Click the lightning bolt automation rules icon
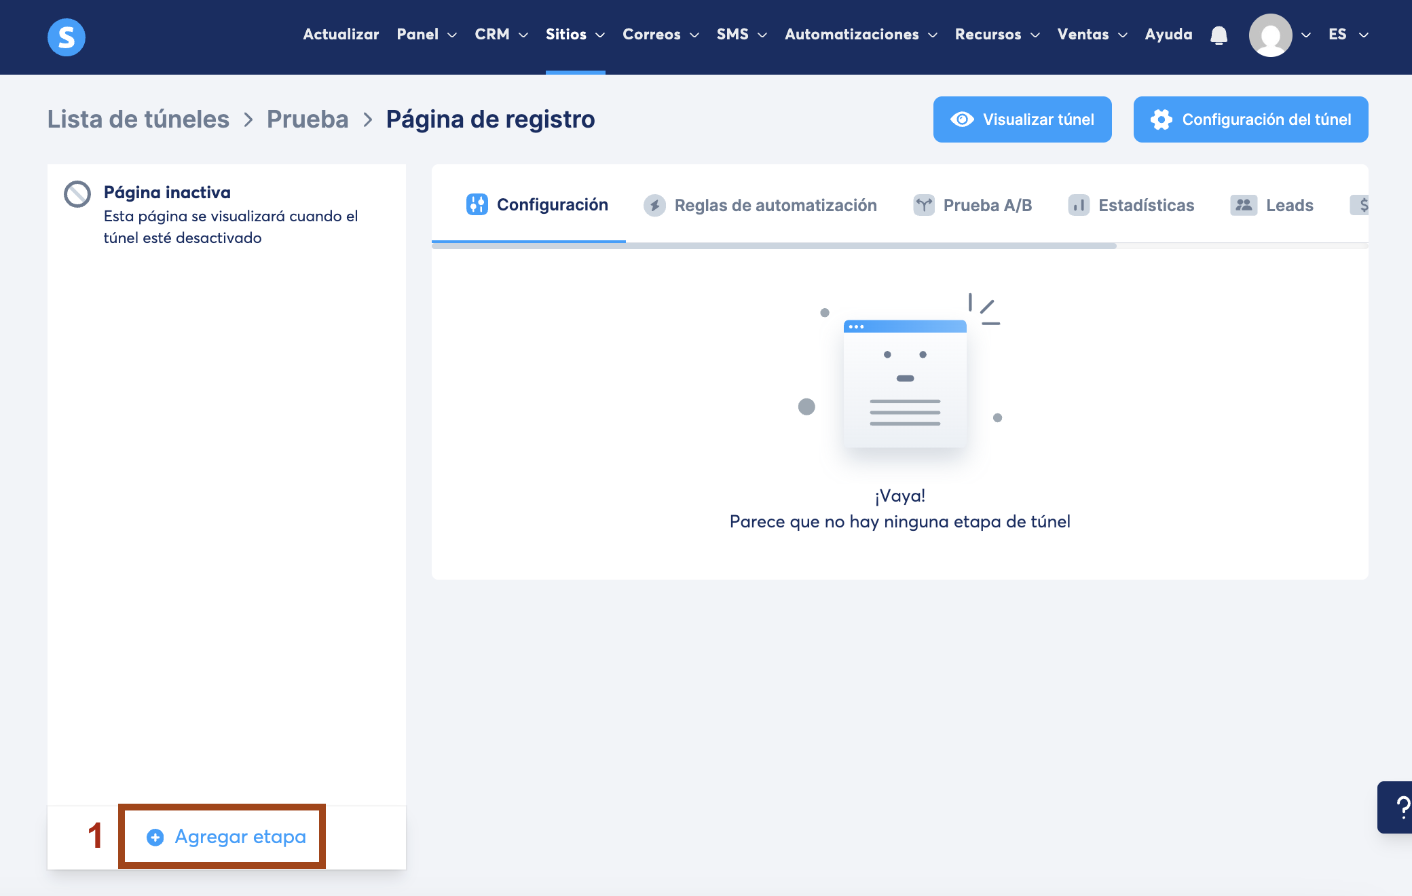 [654, 205]
